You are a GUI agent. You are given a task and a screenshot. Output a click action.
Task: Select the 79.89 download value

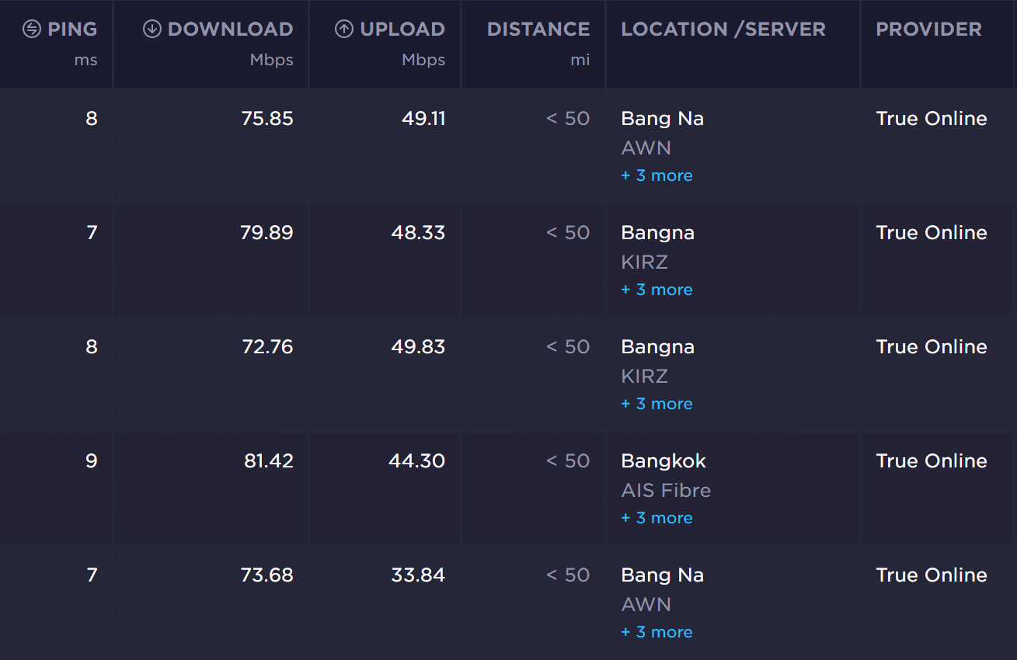pos(267,233)
